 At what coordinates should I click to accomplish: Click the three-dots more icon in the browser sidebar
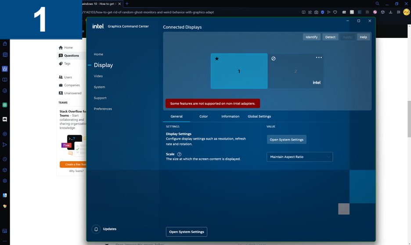(x=5, y=241)
